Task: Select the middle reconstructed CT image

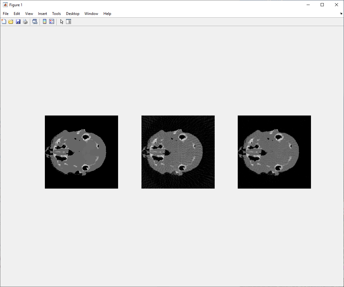Action: point(178,152)
